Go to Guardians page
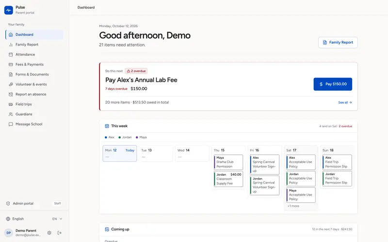 pos(34,114)
